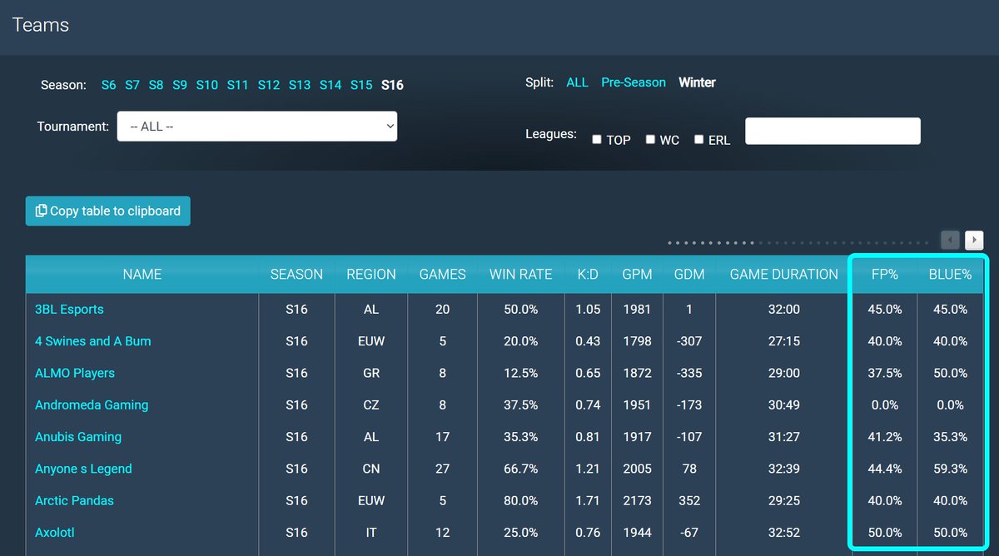Select season S6

(x=109, y=85)
